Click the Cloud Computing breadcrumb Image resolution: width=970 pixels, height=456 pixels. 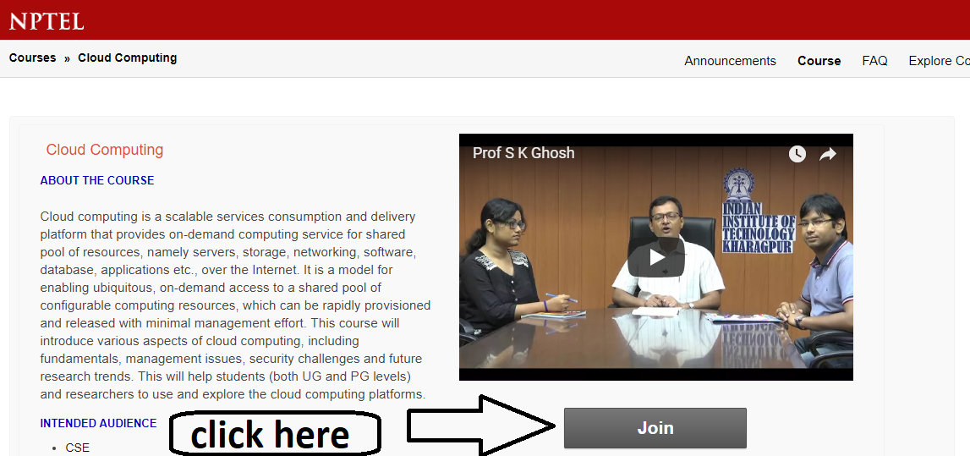point(128,58)
